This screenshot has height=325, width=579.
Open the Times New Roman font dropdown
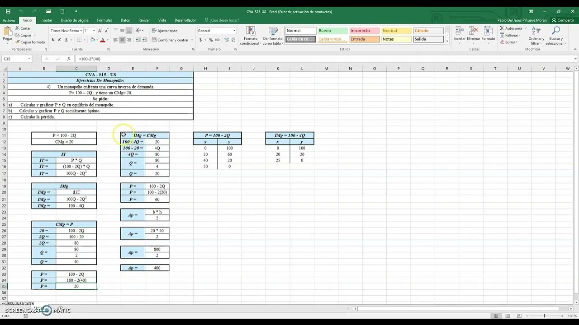pos(81,31)
